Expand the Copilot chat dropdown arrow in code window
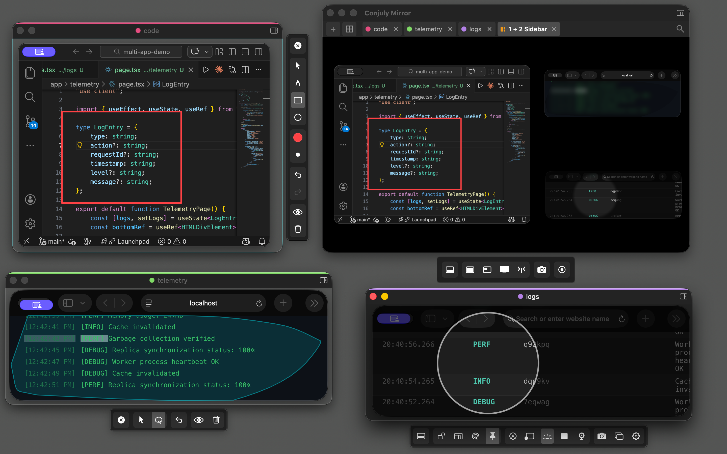Viewport: 727px width, 454px height. pos(207,52)
